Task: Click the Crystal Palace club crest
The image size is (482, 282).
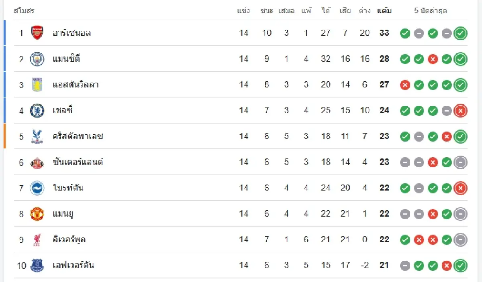Action: point(37,136)
